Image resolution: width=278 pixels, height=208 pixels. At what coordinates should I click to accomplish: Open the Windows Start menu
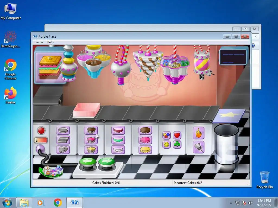(7, 203)
